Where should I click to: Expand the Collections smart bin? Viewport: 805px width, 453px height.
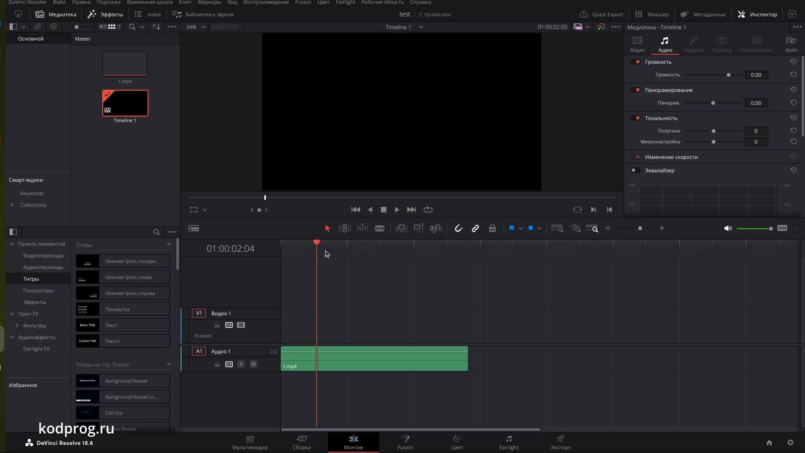tap(12, 205)
